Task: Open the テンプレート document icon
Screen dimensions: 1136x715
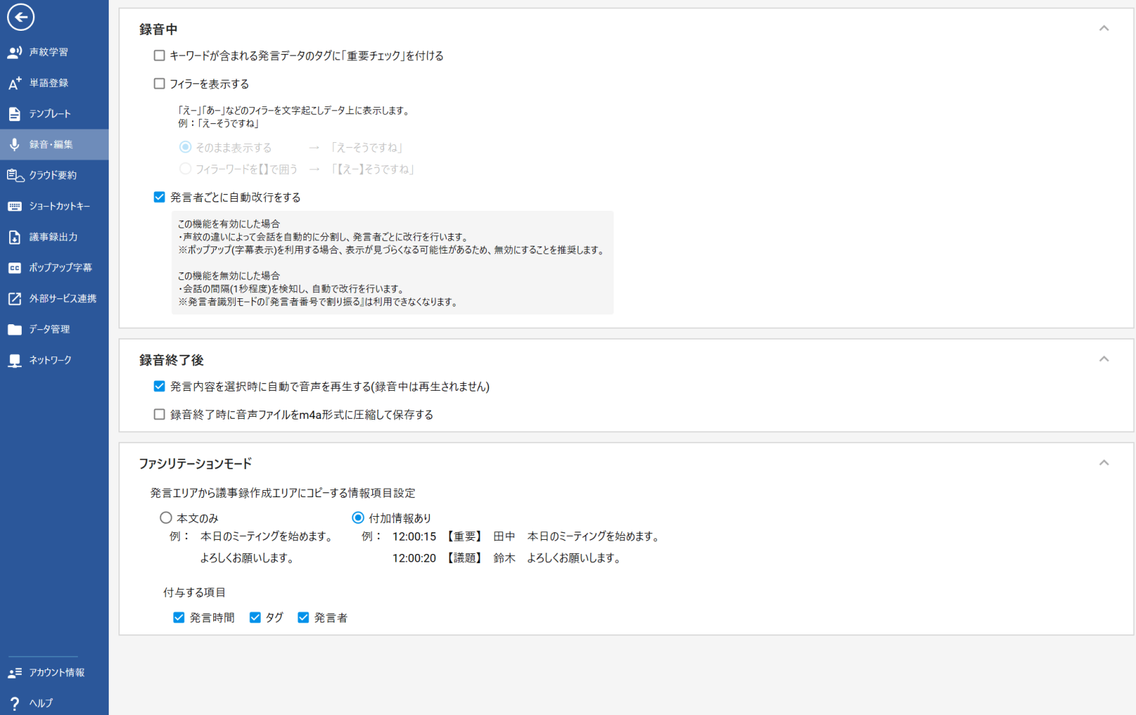Action: pos(15,113)
